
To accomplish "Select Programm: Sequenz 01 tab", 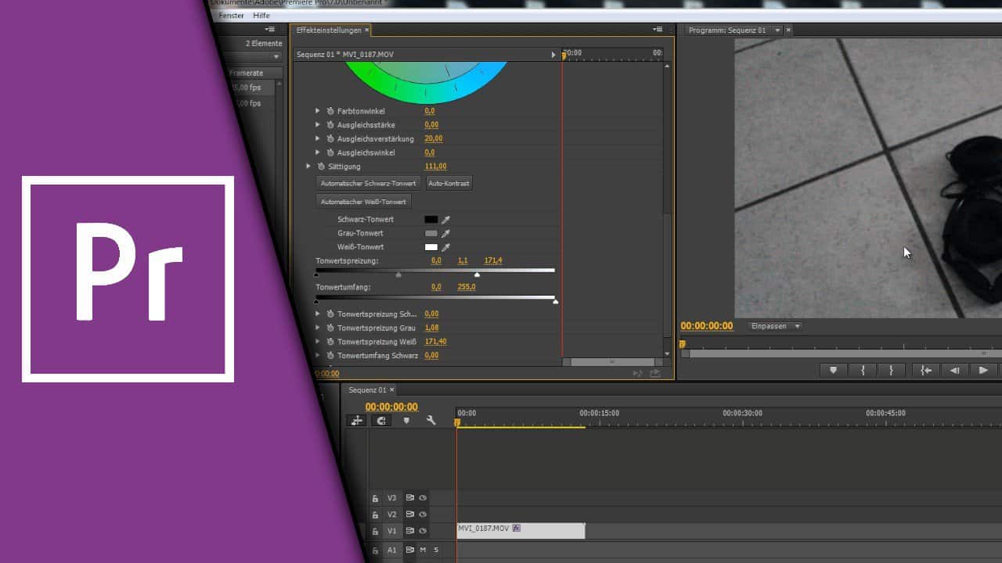I will coord(726,30).
